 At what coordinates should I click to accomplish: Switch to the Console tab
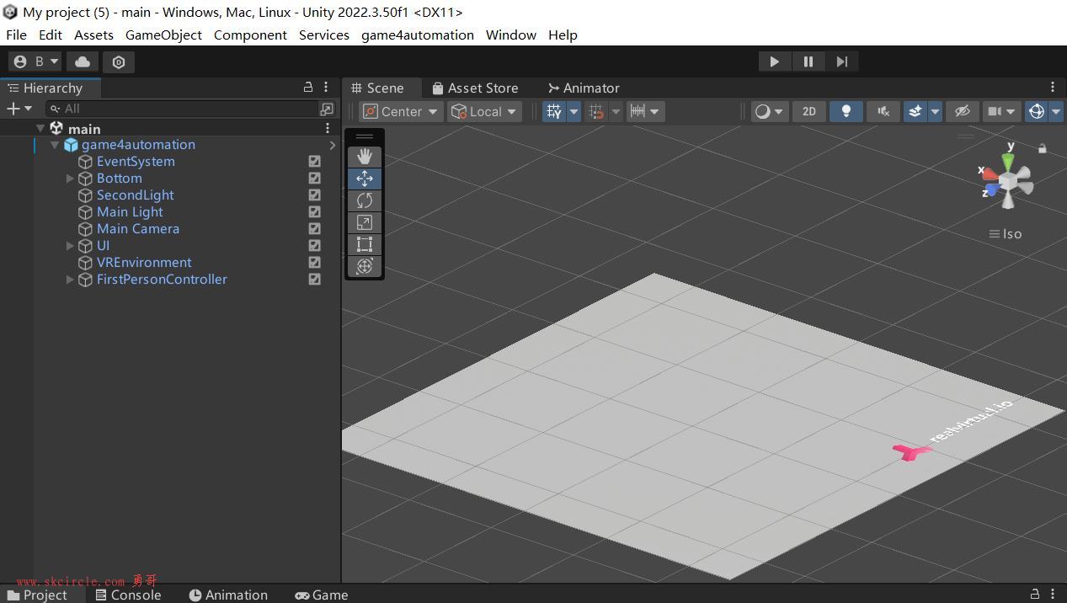128,595
